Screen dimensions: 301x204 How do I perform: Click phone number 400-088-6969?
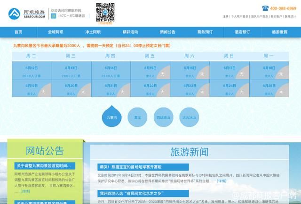pos(283,8)
